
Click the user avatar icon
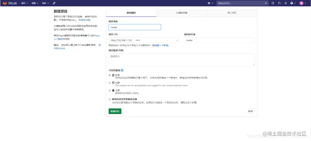[301, 3]
